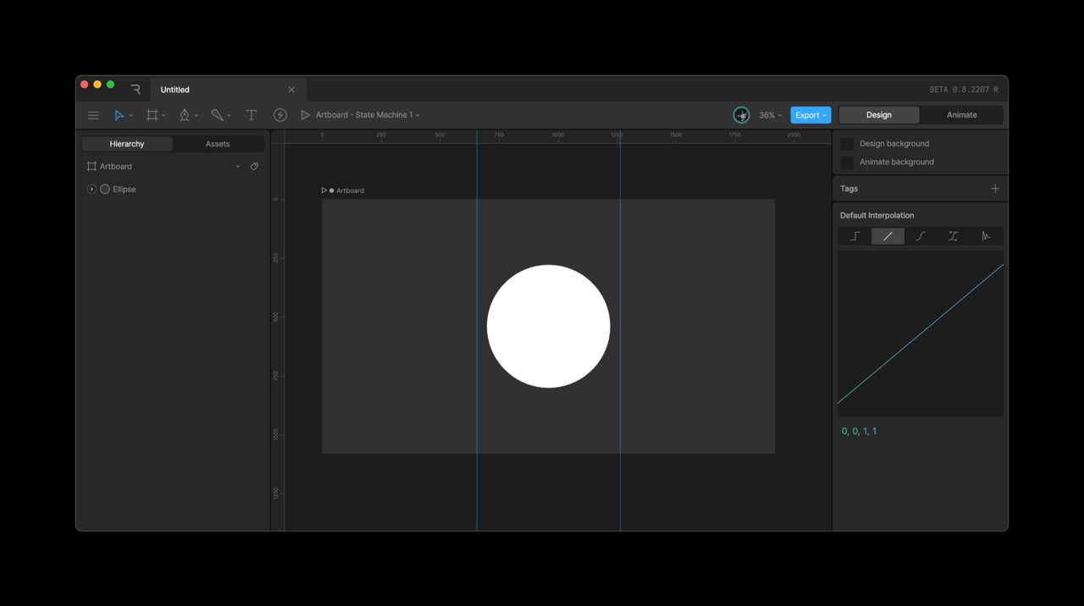The width and height of the screenshot is (1084, 606).
Task: Open Pen tool options dropdown arrow
Action: (x=196, y=116)
